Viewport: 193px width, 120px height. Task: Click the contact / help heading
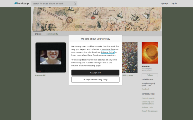148,94
